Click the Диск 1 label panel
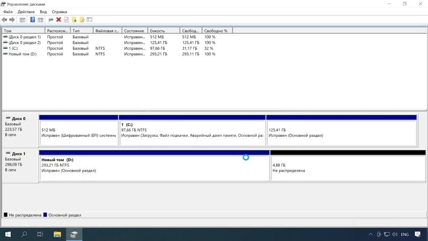The height and width of the screenshot is (241, 428). click(20, 165)
